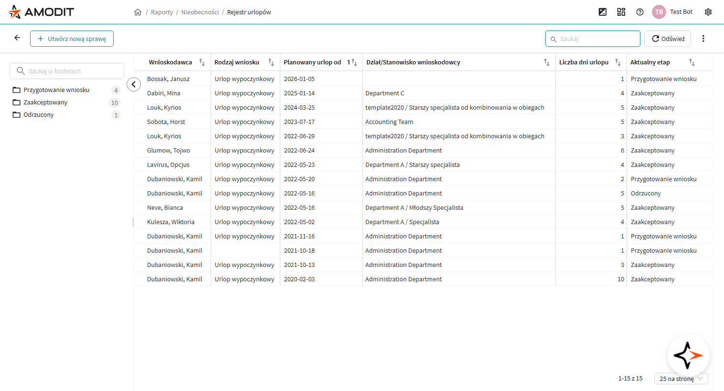Sort by Aktualny etap column
Screen dimensions: 724x391
pos(692,62)
